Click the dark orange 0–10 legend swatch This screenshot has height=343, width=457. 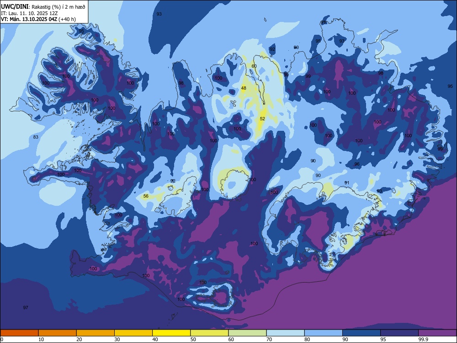point(19,333)
